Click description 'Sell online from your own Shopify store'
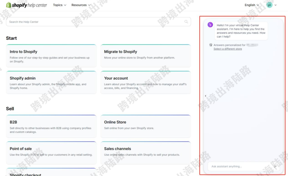 pyautogui.click(x=129, y=128)
